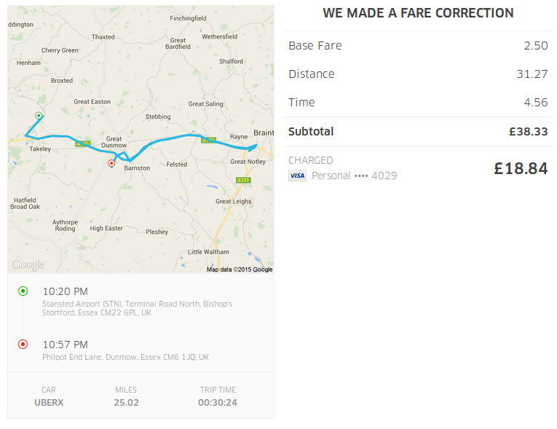Click the UBERX car type label
Image resolution: width=557 pixels, height=429 pixels.
[x=49, y=403]
